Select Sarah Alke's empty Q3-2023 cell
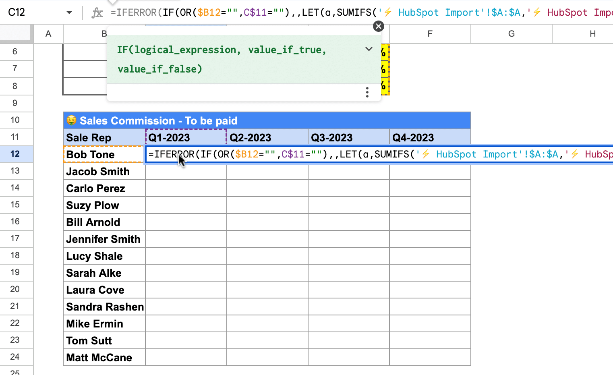This screenshot has width=613, height=375. [x=349, y=273]
